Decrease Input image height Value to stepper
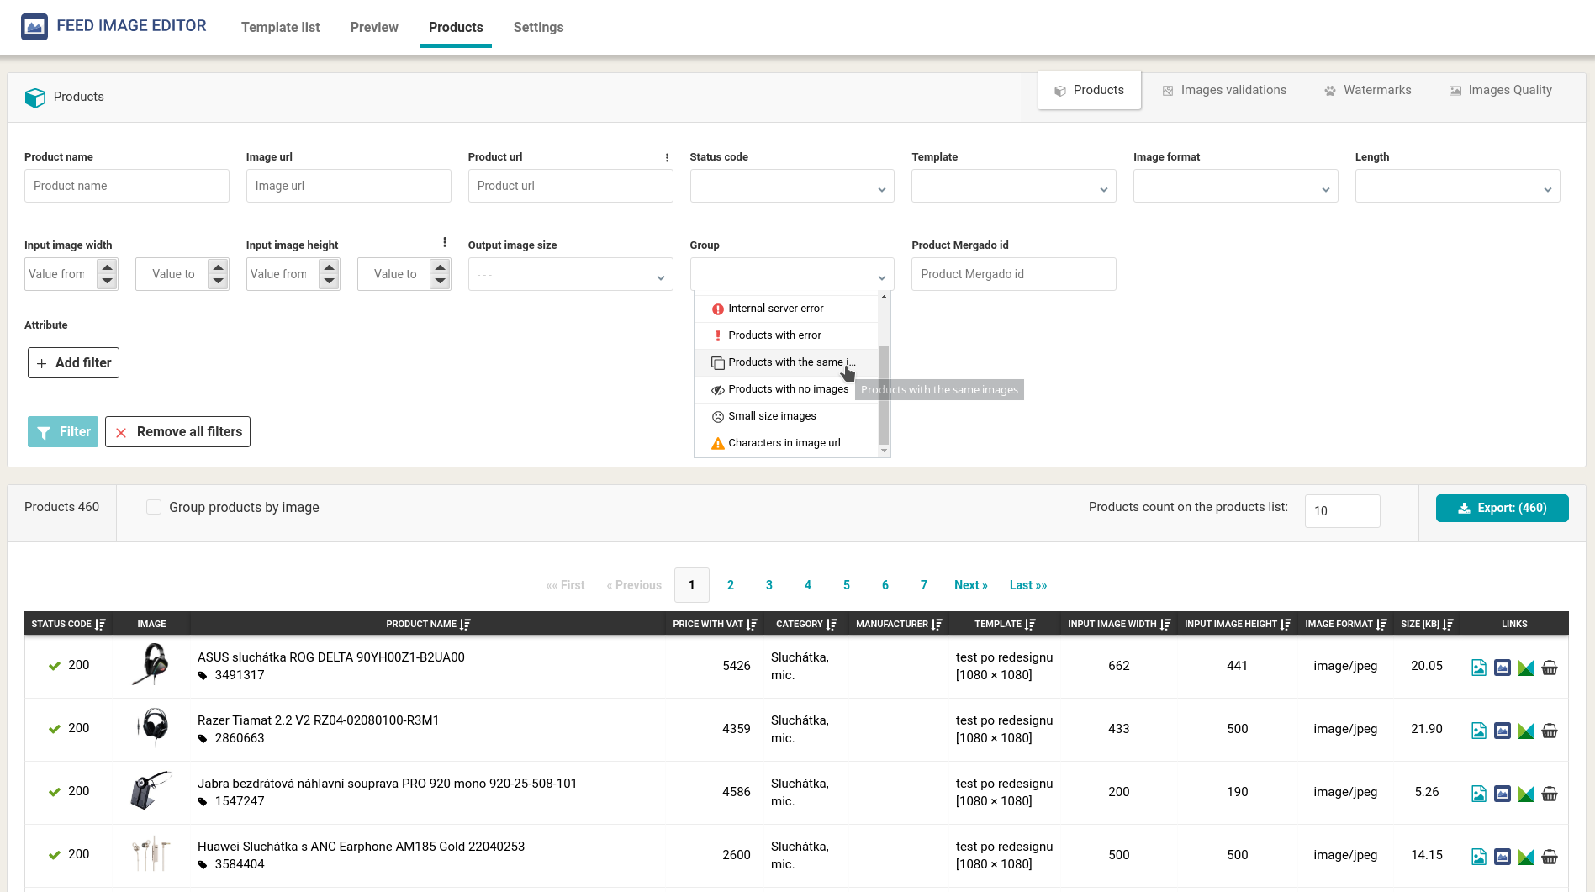The width and height of the screenshot is (1595, 892). tap(440, 282)
